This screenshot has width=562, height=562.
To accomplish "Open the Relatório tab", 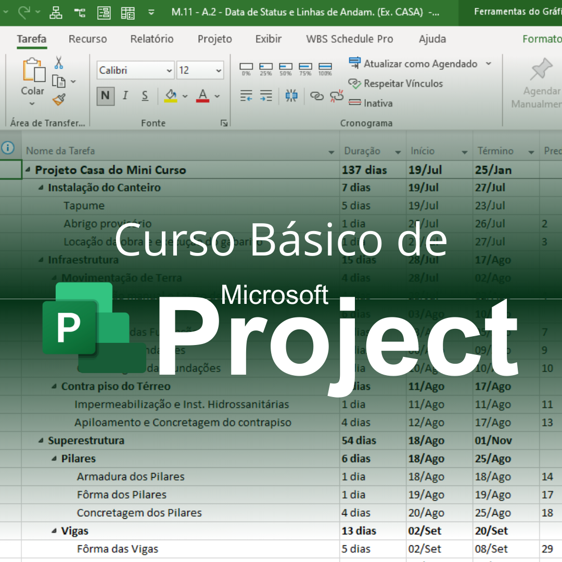I will tap(152, 39).
